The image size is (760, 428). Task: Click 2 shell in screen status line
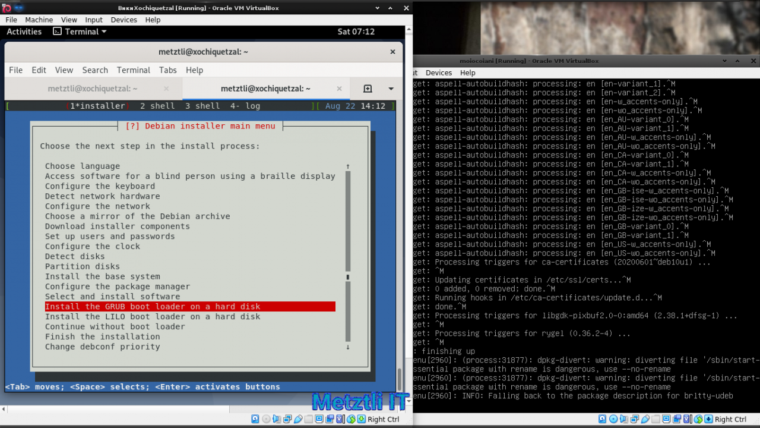[x=157, y=106]
